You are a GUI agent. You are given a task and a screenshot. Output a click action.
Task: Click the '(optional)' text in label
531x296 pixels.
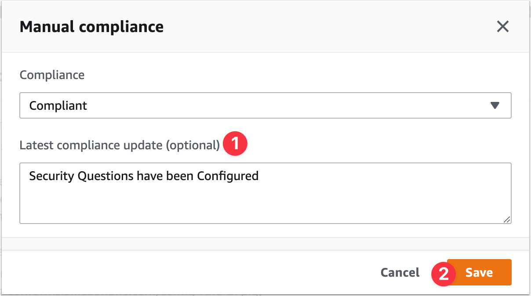click(x=193, y=145)
